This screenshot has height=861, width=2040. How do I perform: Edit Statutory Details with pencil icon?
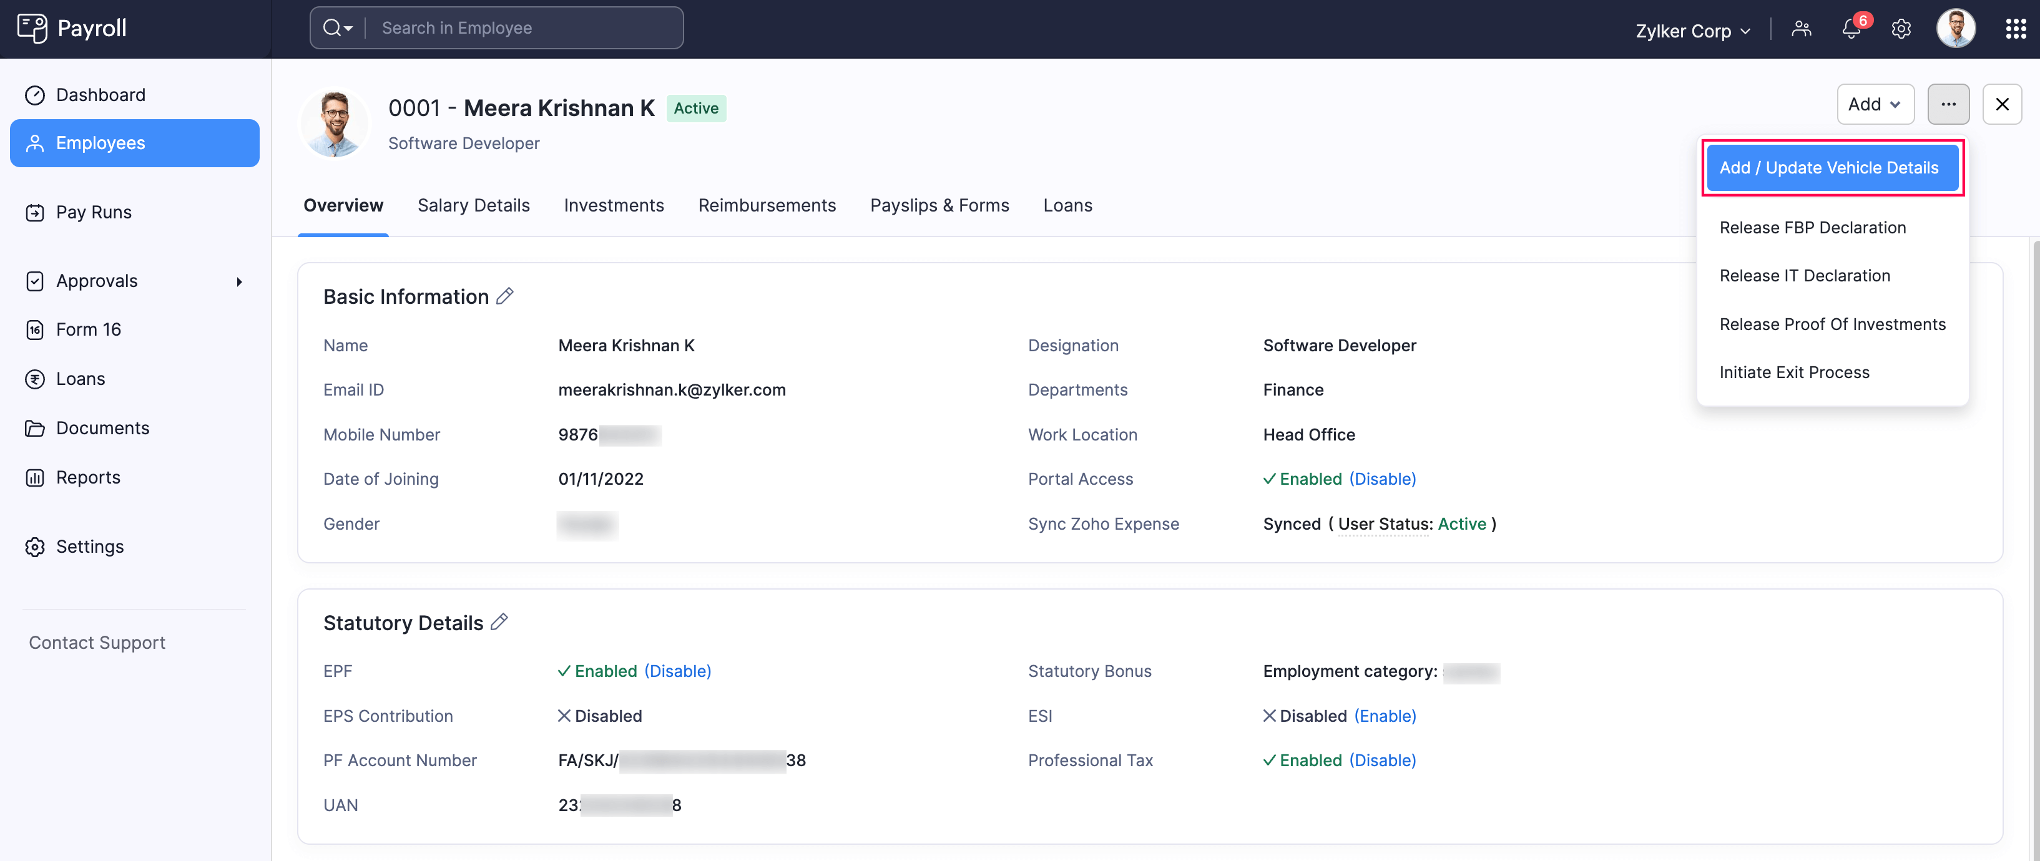(499, 622)
